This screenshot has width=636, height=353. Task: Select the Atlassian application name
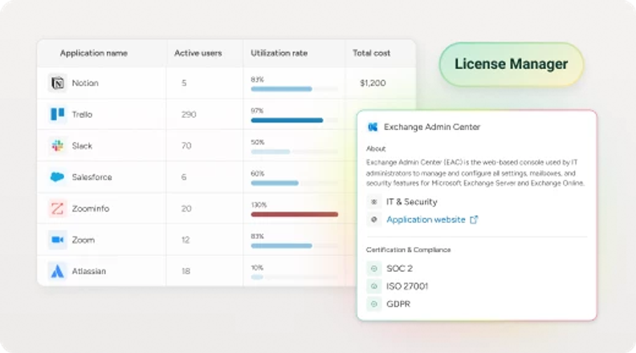(89, 271)
